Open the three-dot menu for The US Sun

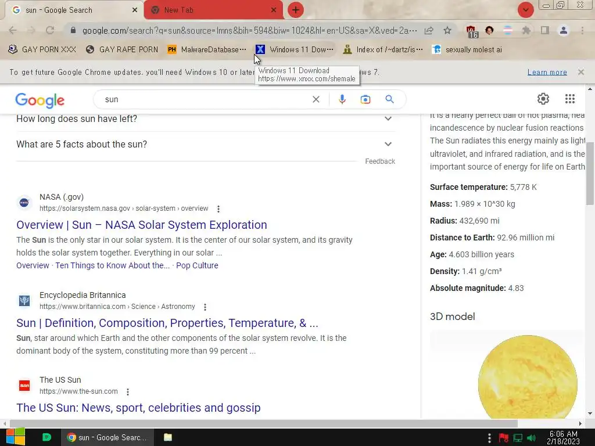point(128,392)
